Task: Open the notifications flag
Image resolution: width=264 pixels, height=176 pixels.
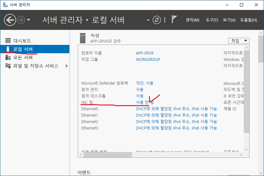Action: pos(174,19)
